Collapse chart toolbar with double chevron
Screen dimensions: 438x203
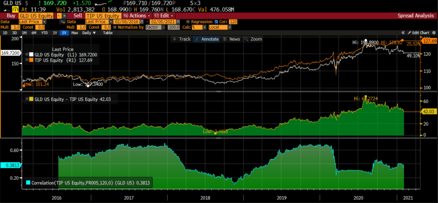point(403,33)
